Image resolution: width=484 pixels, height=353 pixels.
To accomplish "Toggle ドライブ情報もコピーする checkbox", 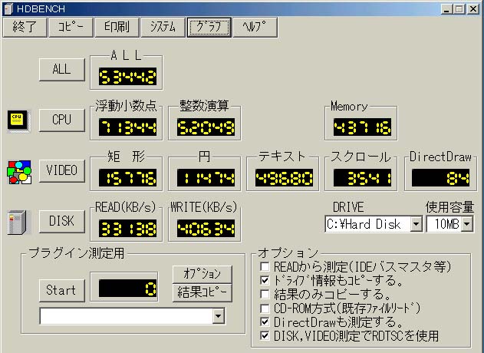I will (x=265, y=280).
